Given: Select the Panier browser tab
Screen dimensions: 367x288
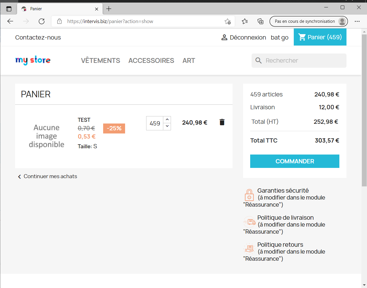Looking at the screenshot, I should click(x=60, y=9).
